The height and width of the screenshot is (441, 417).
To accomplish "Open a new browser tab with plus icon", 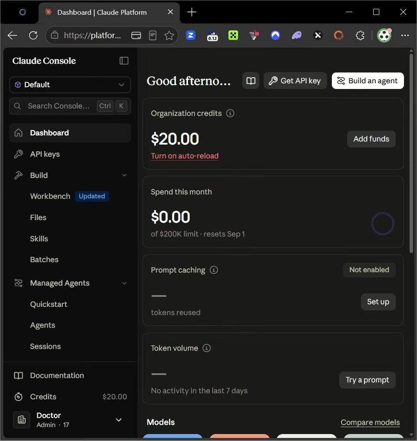I will 192,12.
